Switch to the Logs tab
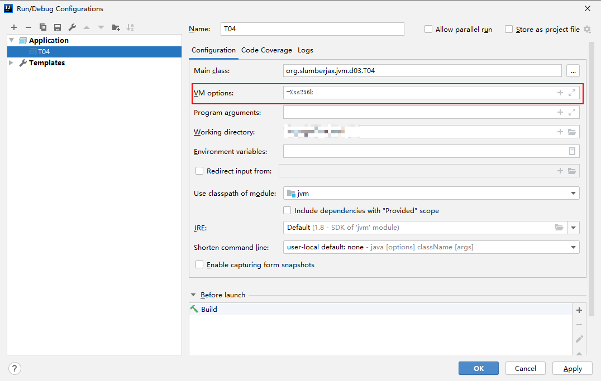Image resolution: width=601 pixels, height=381 pixels. [x=306, y=50]
